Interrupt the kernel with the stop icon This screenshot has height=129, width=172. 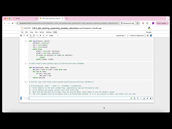tap(40, 35)
